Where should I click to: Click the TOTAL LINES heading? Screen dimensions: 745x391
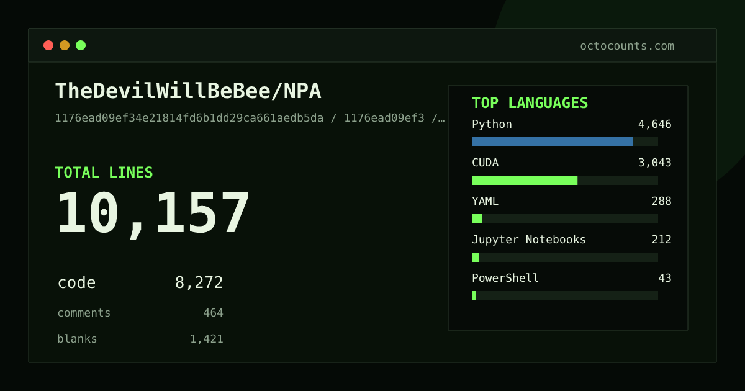click(x=104, y=173)
